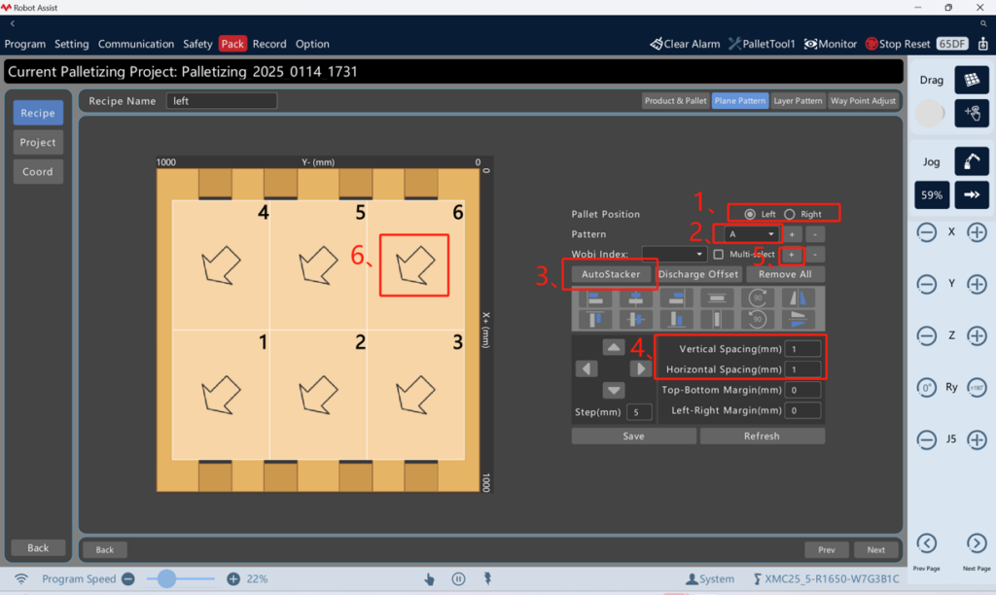Select box number 6 on the pallet
Viewport: 996px width, 595px height.
(x=415, y=264)
